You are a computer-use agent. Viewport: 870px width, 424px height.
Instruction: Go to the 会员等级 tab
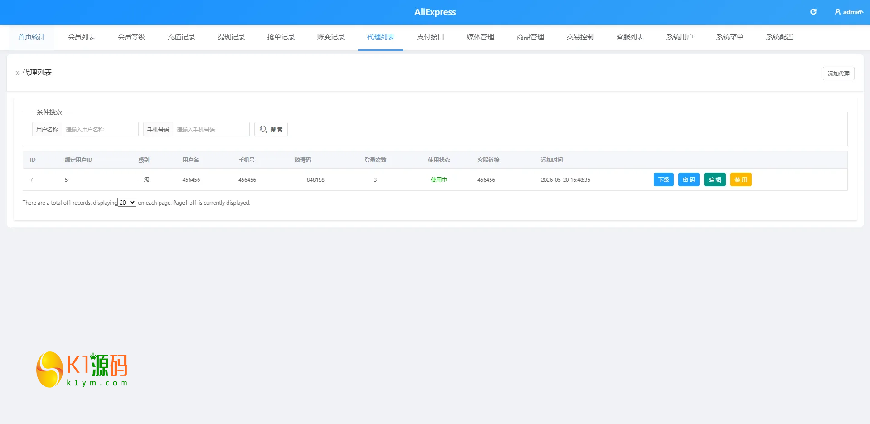[x=131, y=37]
